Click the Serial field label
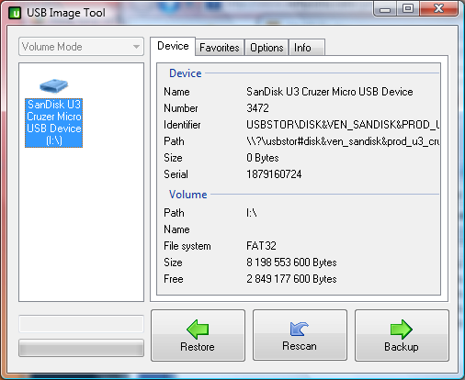The image size is (465, 380). point(176,174)
